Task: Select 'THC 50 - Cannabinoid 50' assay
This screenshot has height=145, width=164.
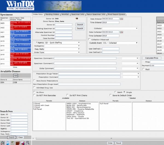Action: [78, 118]
